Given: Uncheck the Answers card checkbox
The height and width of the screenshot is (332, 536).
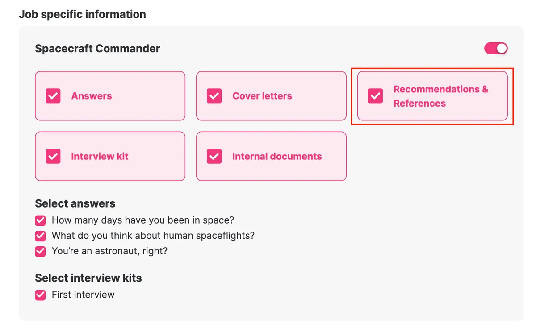Looking at the screenshot, I should (x=53, y=96).
